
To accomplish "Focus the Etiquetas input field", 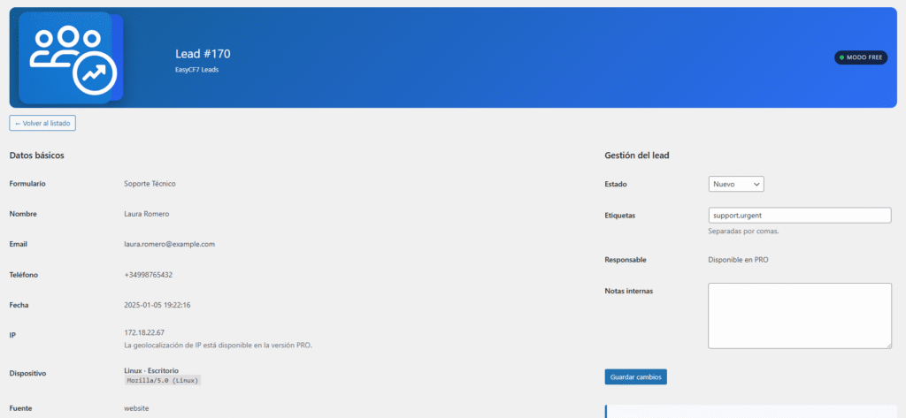I will click(x=799, y=215).
